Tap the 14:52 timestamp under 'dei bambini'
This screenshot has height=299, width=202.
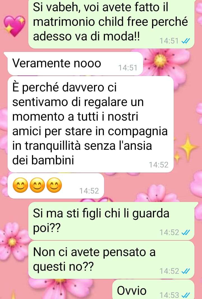(159, 165)
